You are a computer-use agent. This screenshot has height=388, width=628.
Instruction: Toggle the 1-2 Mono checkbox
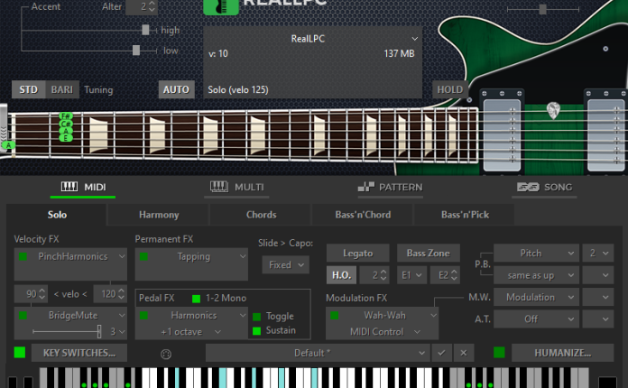197,299
